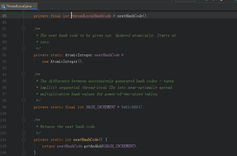Click the nextHashCode() call on line 85
Viewport: 237px width, 156px height.
click(x=130, y=16)
